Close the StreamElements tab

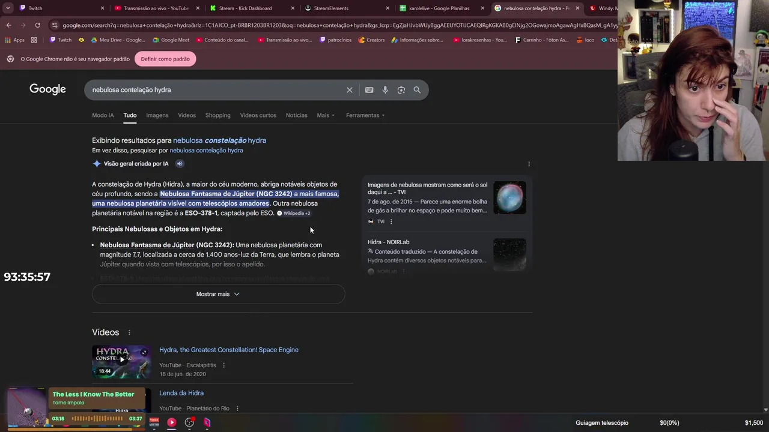[388, 8]
